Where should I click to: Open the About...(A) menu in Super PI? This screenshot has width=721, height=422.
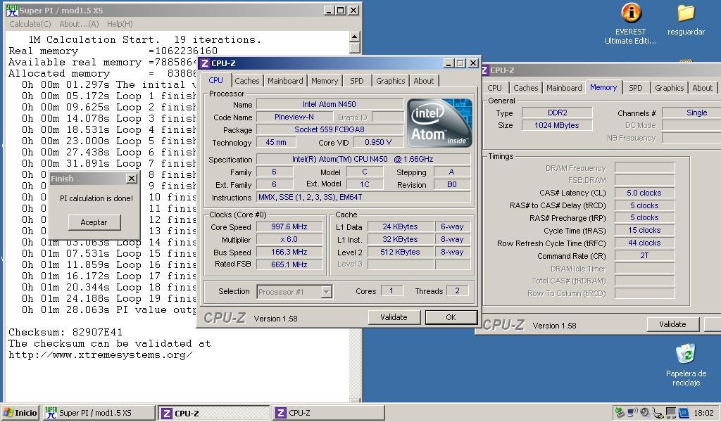[79, 24]
